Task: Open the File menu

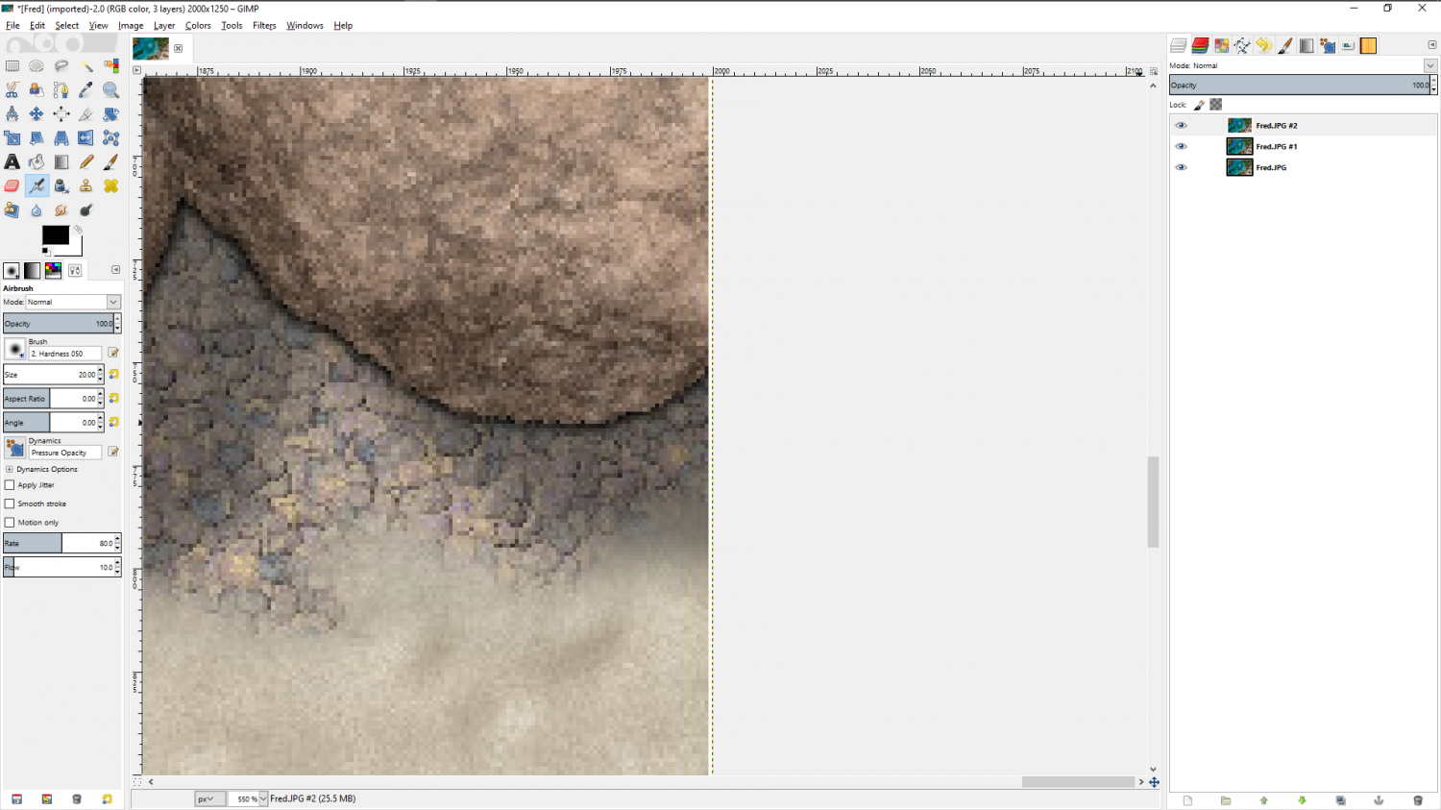Action: coord(12,26)
